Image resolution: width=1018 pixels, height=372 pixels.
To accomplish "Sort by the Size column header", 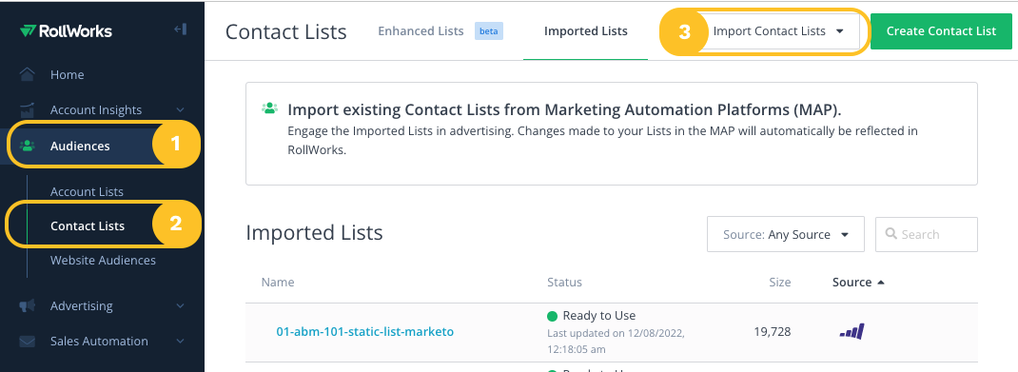I will coord(780,283).
